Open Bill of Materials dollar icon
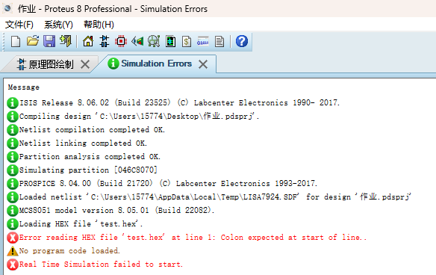This screenshot has width=436, height=275. pos(187,41)
